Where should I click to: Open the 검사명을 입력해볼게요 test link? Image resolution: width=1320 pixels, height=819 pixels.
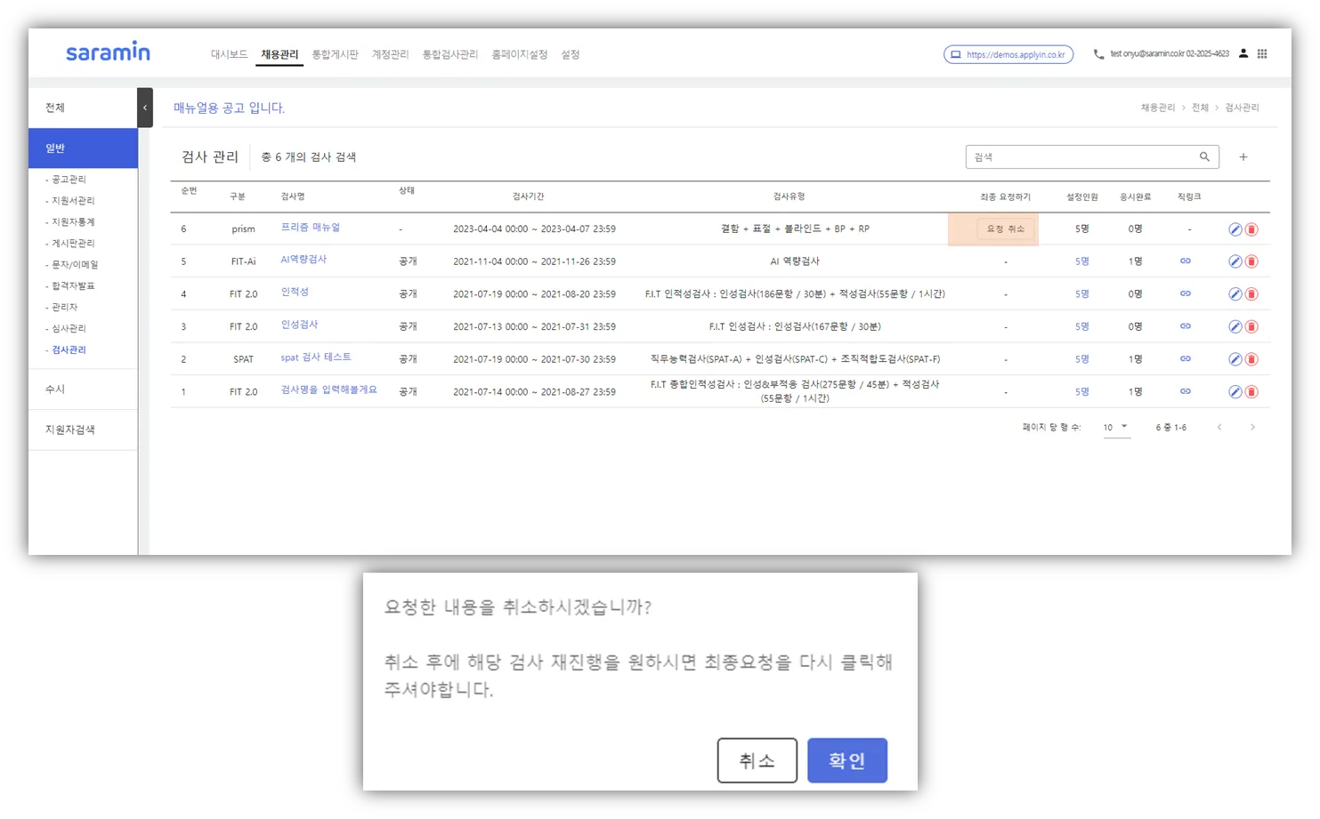click(329, 389)
